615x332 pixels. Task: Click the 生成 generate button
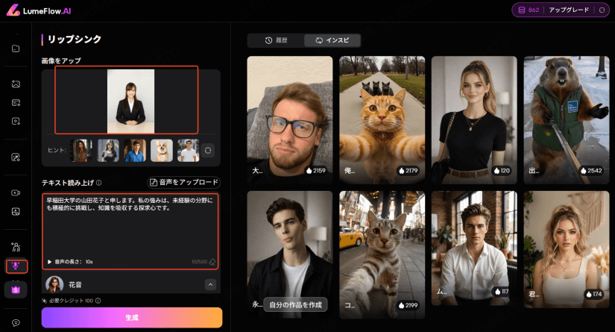click(131, 317)
